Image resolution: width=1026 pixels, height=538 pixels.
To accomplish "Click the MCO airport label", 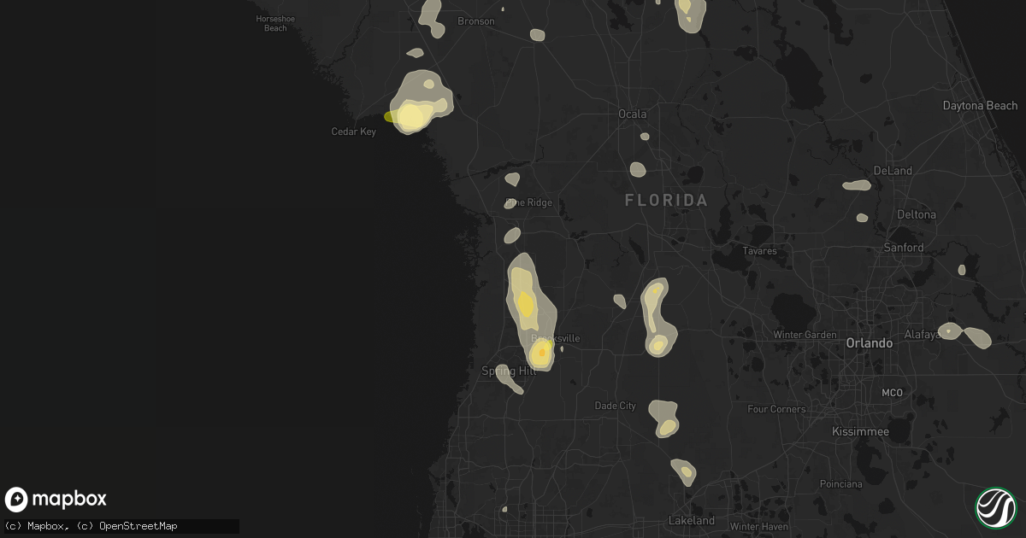I will point(892,393).
